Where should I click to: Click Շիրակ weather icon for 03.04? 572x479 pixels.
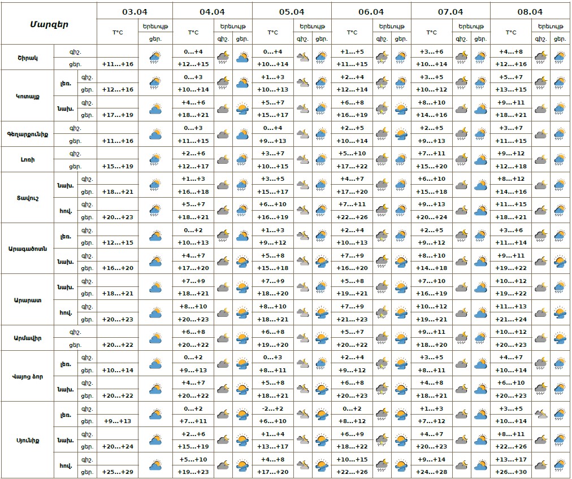pyautogui.click(x=155, y=57)
